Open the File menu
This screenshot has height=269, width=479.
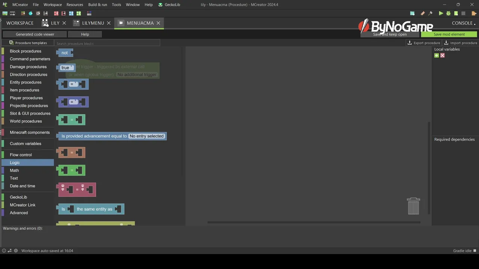click(x=36, y=4)
